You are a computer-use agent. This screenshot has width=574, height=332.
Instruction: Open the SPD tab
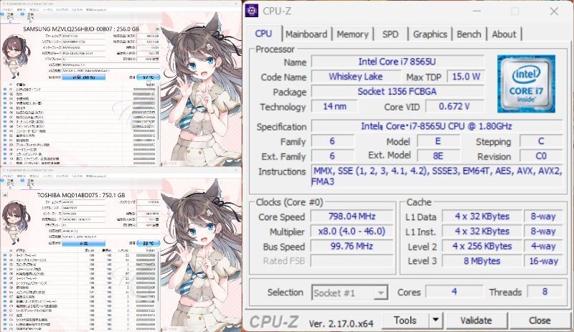pyautogui.click(x=390, y=34)
